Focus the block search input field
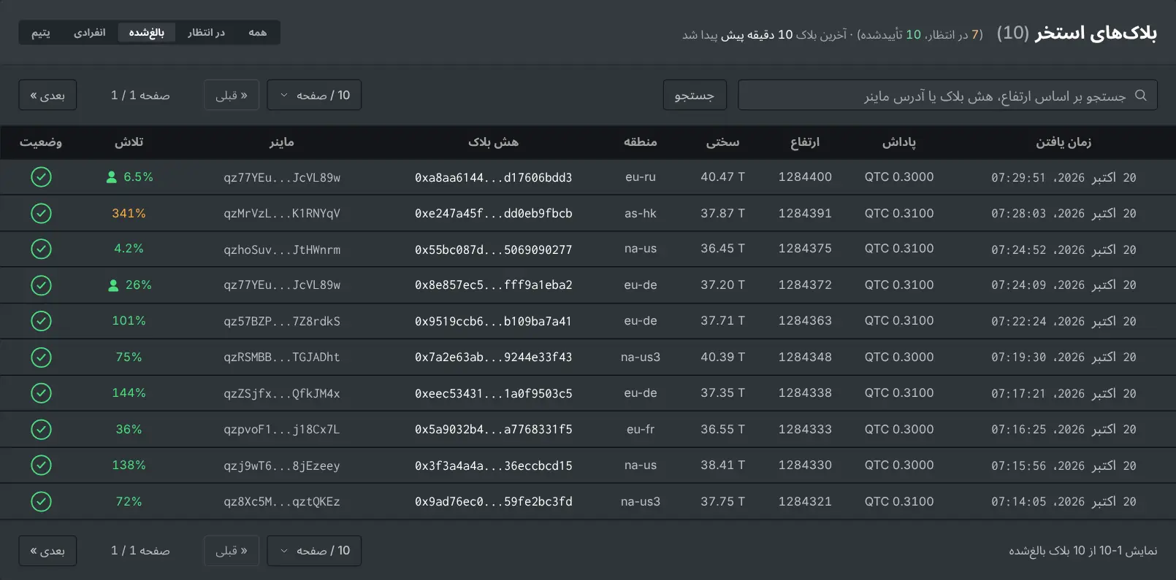1176x580 pixels. coord(947,95)
